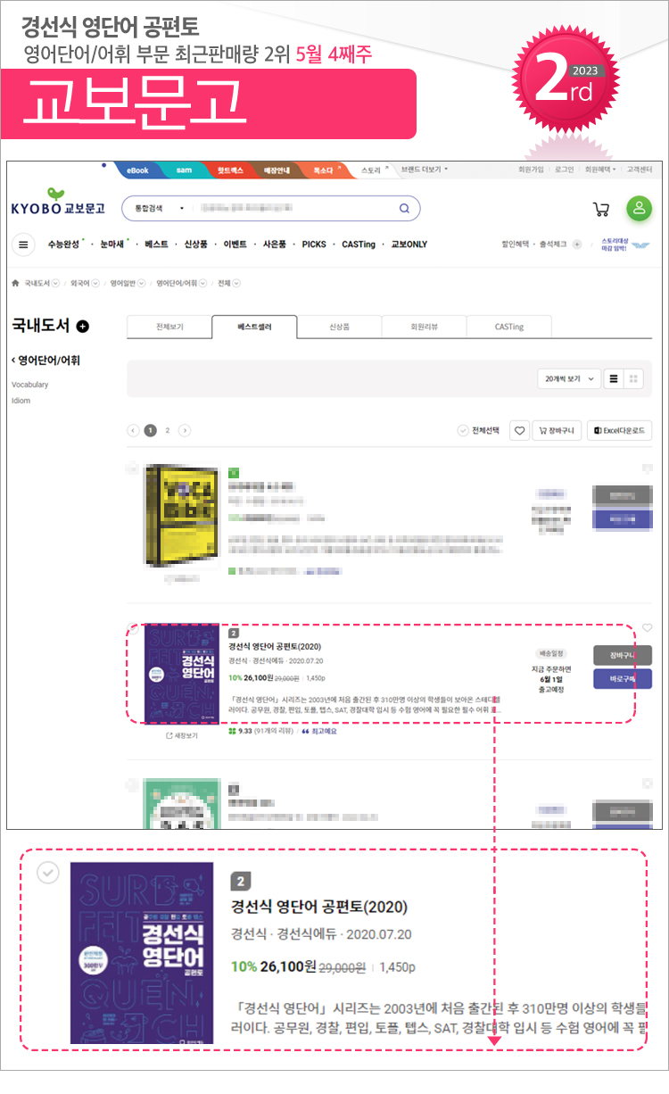This screenshot has width=669, height=1094.
Task: Switch to the 전체보기 tab
Action: (169, 327)
